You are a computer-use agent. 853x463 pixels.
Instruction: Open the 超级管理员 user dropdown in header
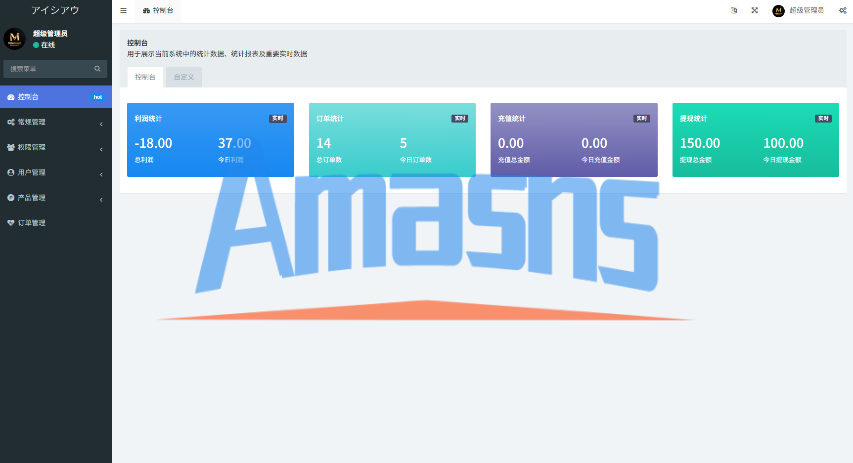(x=798, y=10)
